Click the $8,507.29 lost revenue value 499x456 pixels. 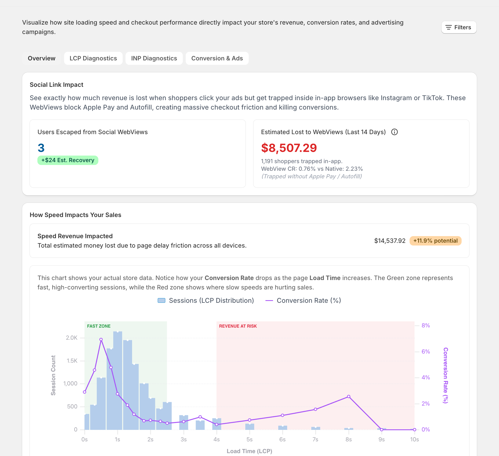289,148
